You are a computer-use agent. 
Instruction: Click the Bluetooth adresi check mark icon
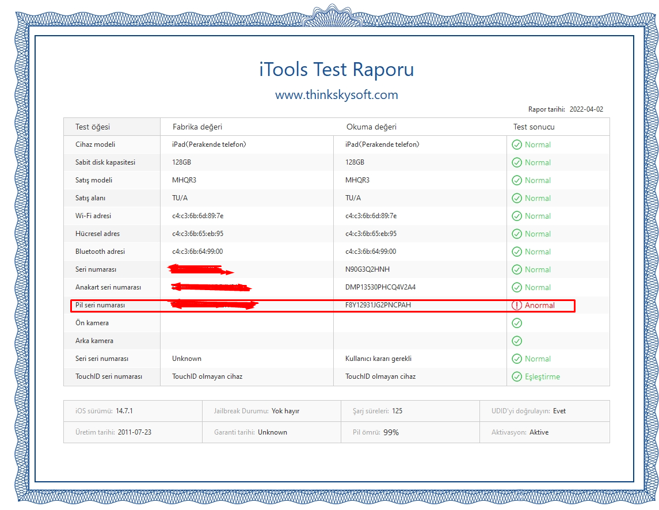pos(516,252)
